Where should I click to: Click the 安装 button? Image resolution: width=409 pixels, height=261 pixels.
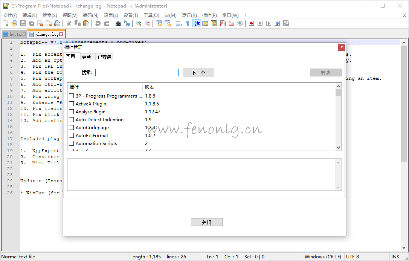pos(325,72)
